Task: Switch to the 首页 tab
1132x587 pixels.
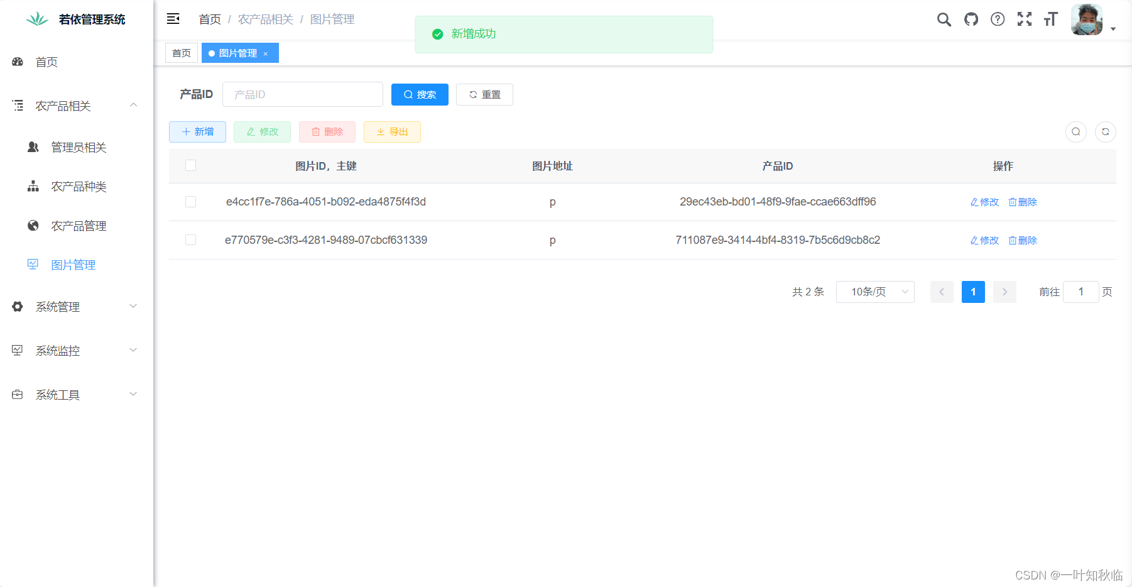Action: (x=181, y=53)
